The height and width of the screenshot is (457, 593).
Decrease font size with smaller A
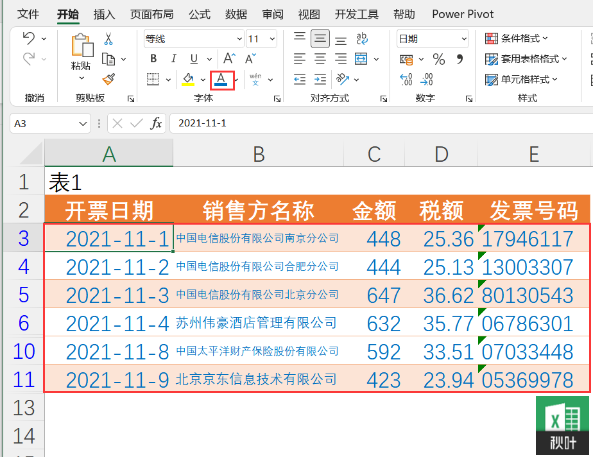click(x=250, y=58)
